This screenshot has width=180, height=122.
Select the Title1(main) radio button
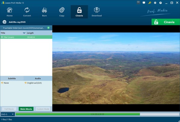[2, 37]
